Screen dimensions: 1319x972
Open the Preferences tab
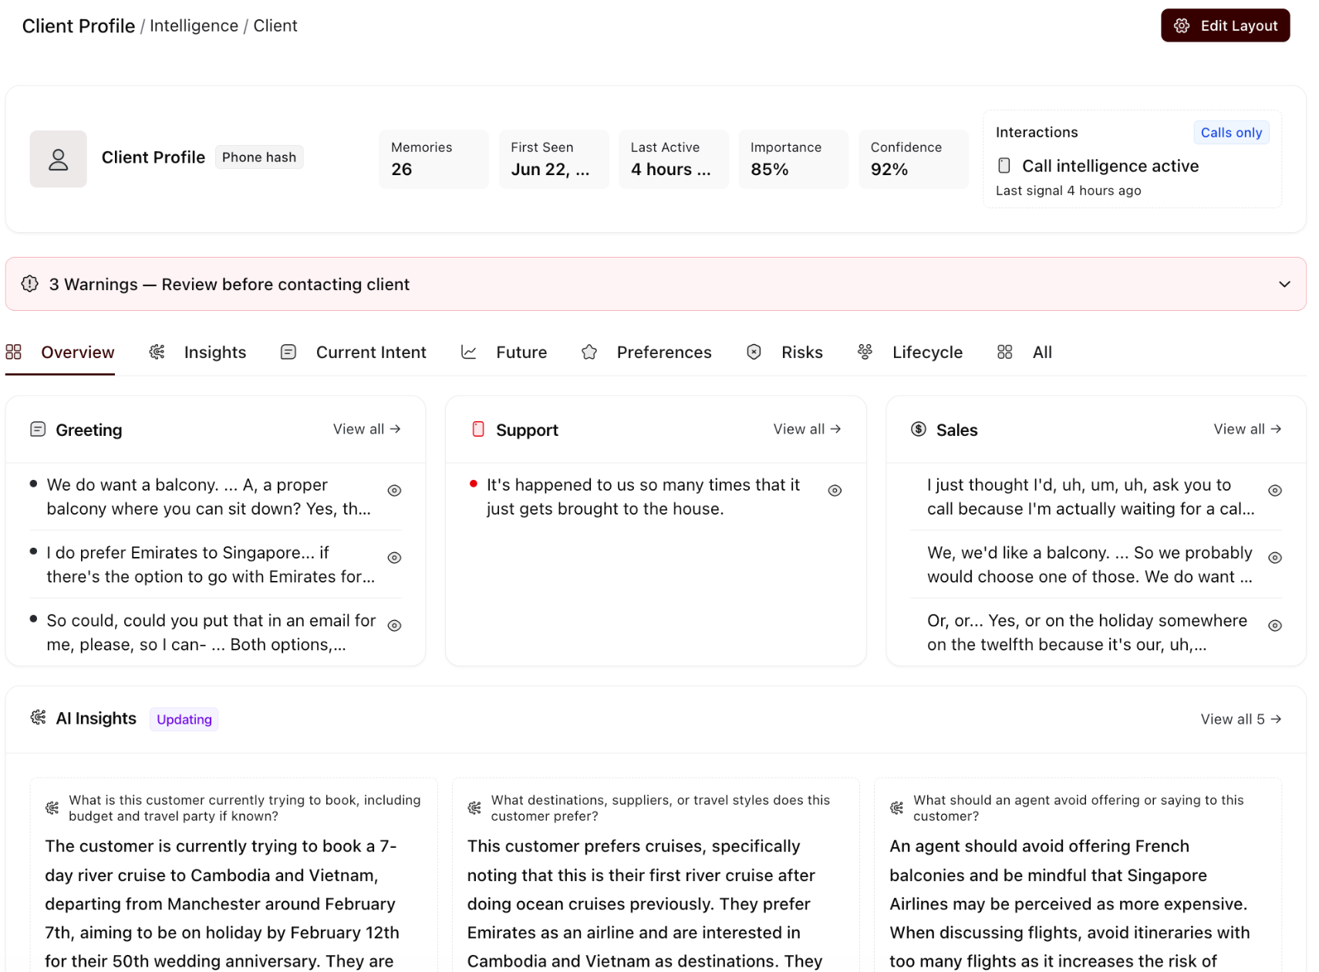(646, 353)
